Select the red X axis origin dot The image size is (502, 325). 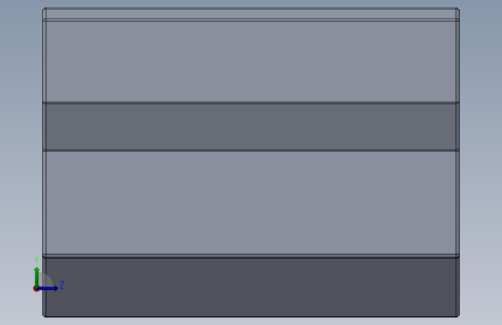[35, 289]
